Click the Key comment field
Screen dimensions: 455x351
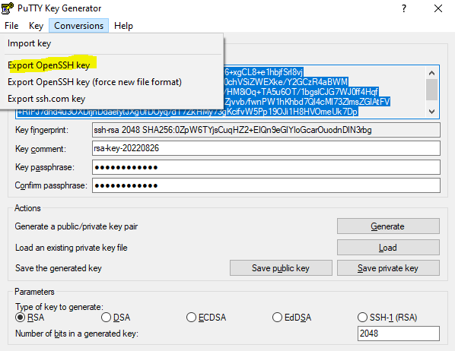(266, 148)
